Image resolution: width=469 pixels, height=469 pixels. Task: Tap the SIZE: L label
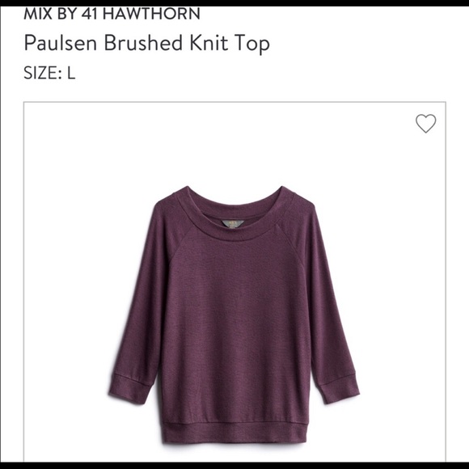pyautogui.click(x=49, y=73)
